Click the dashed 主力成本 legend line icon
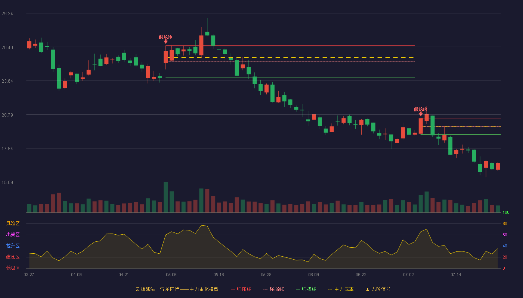 pos(330,289)
